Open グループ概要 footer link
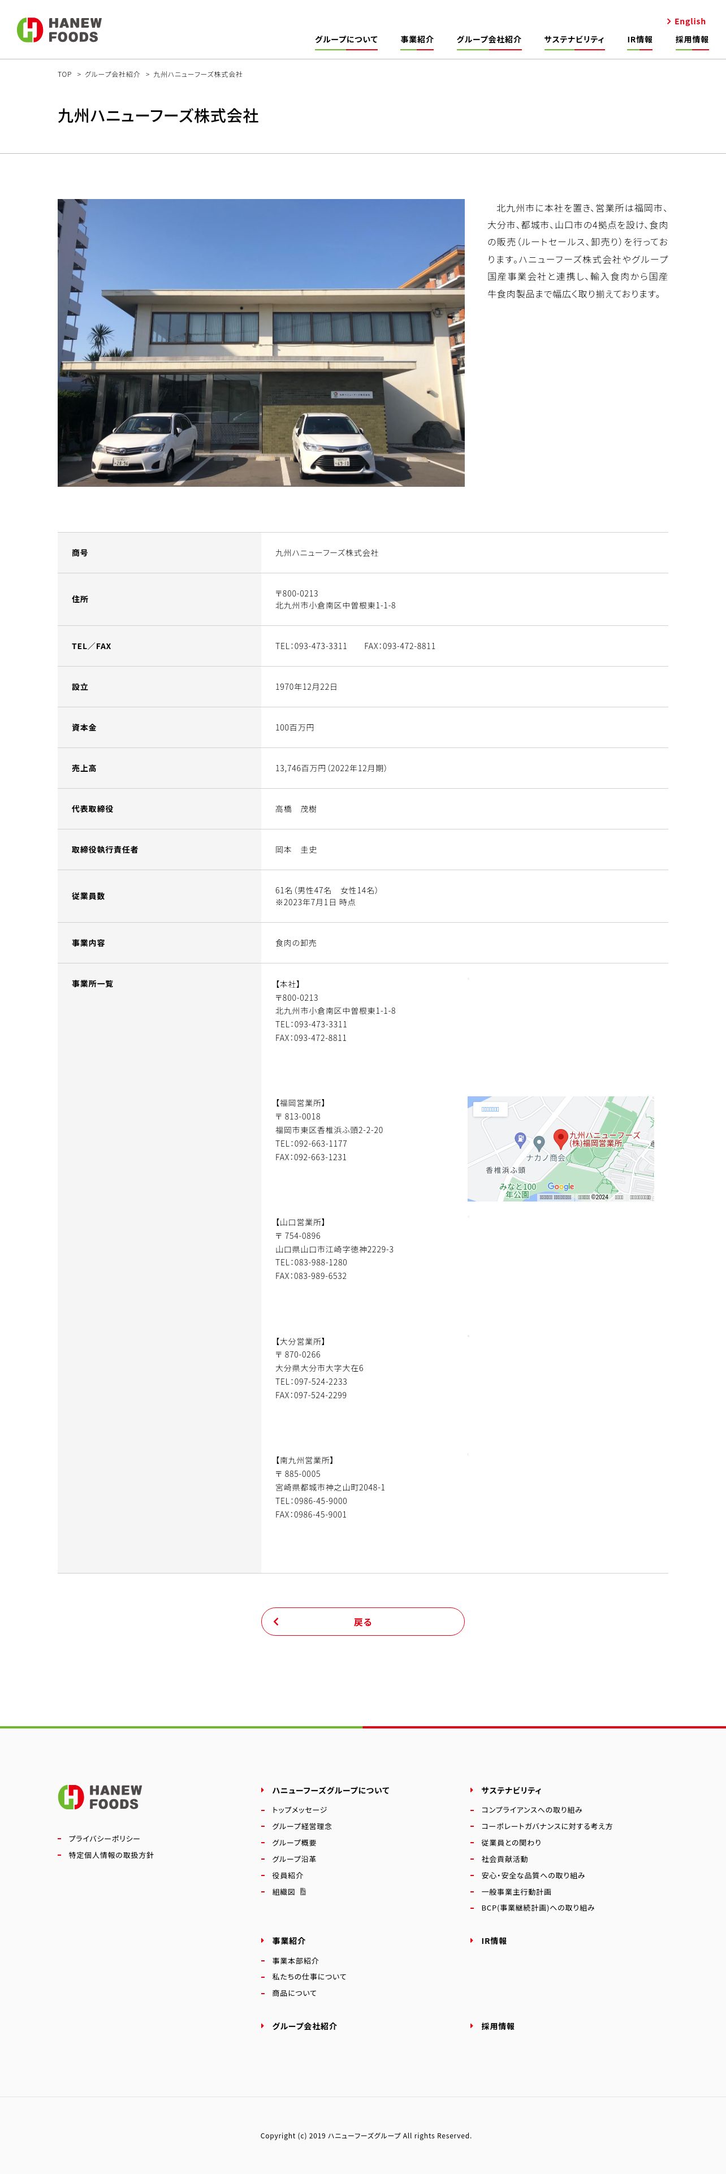Screen dimensions: 726x2174 click(x=294, y=1842)
